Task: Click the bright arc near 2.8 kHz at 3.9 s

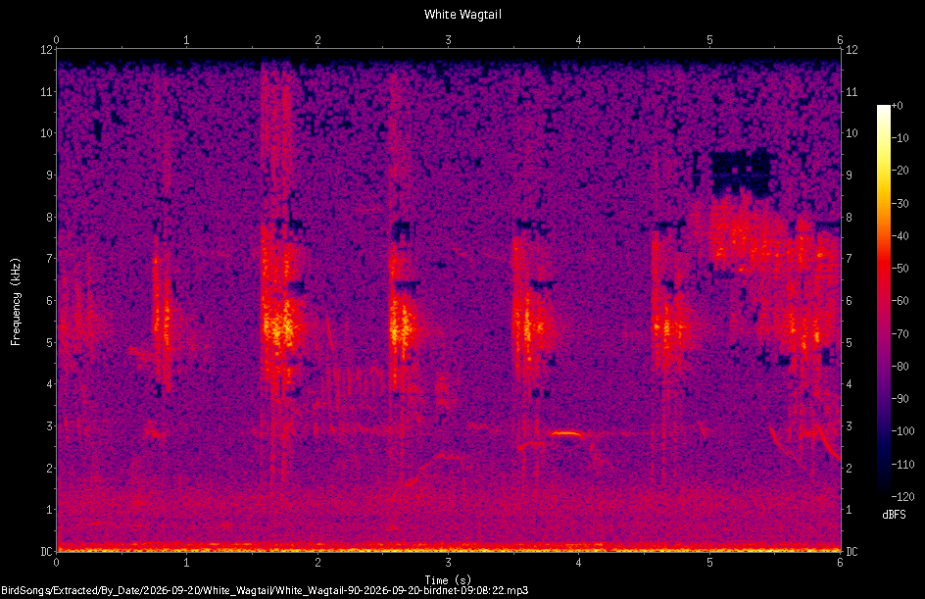Action: pyautogui.click(x=566, y=434)
